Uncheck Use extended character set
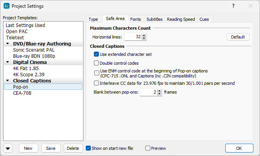Screen dimensions: 260x156 point(97,54)
